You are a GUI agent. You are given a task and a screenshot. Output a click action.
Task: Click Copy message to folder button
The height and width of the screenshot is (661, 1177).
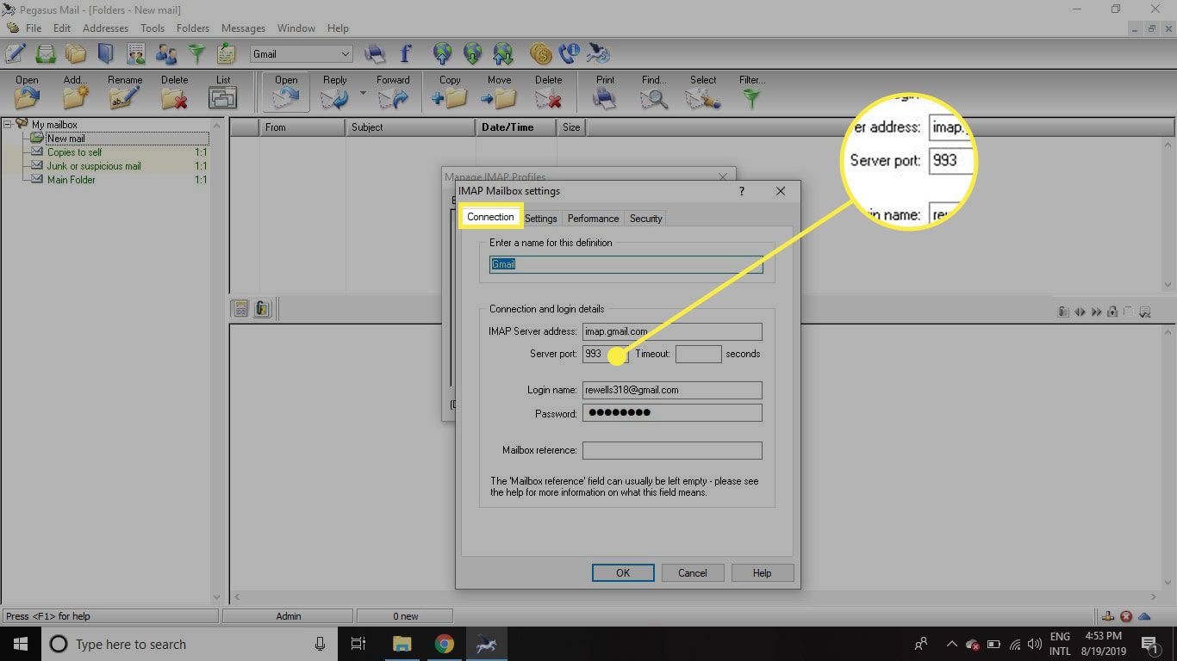tap(450, 92)
